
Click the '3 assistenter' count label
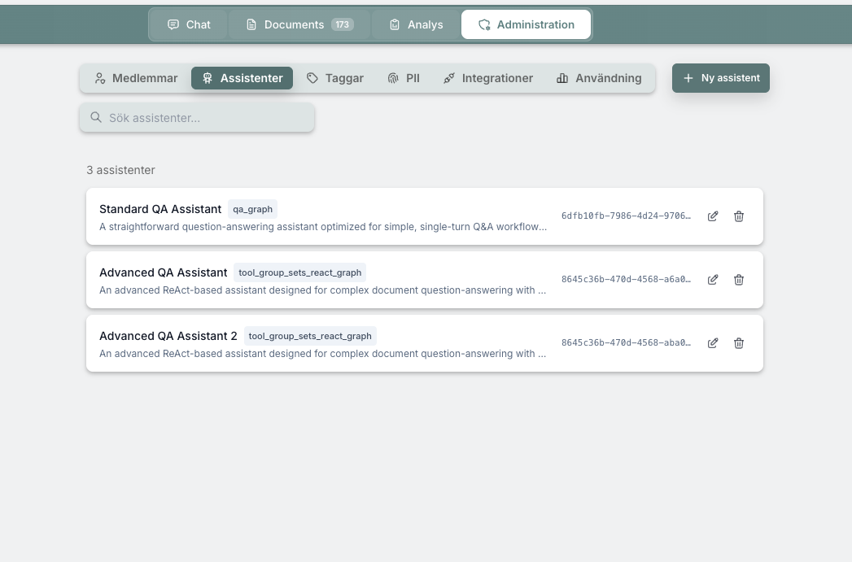pos(120,170)
